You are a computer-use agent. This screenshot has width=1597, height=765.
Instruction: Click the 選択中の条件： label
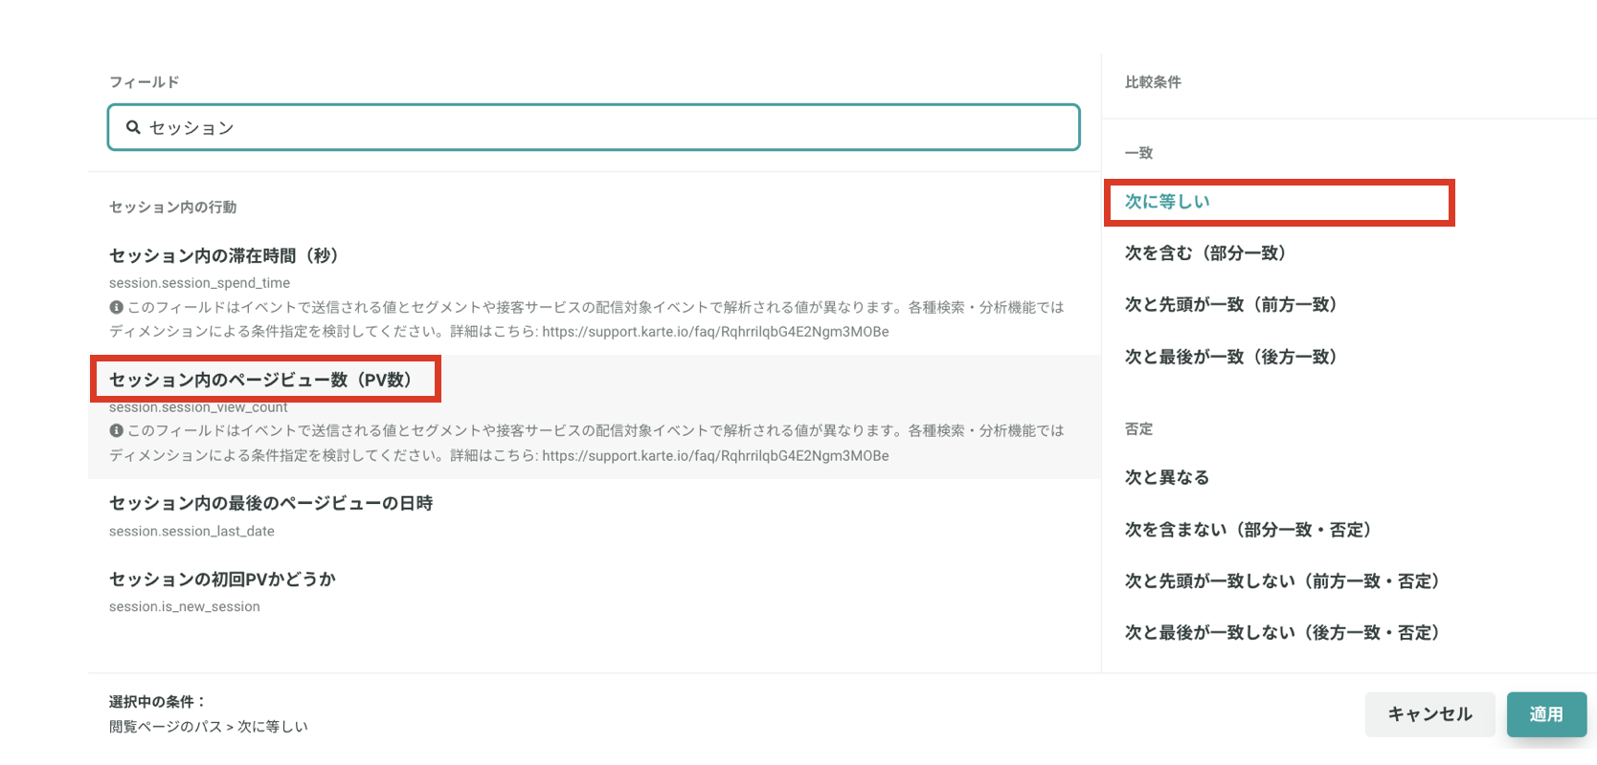pos(157,701)
